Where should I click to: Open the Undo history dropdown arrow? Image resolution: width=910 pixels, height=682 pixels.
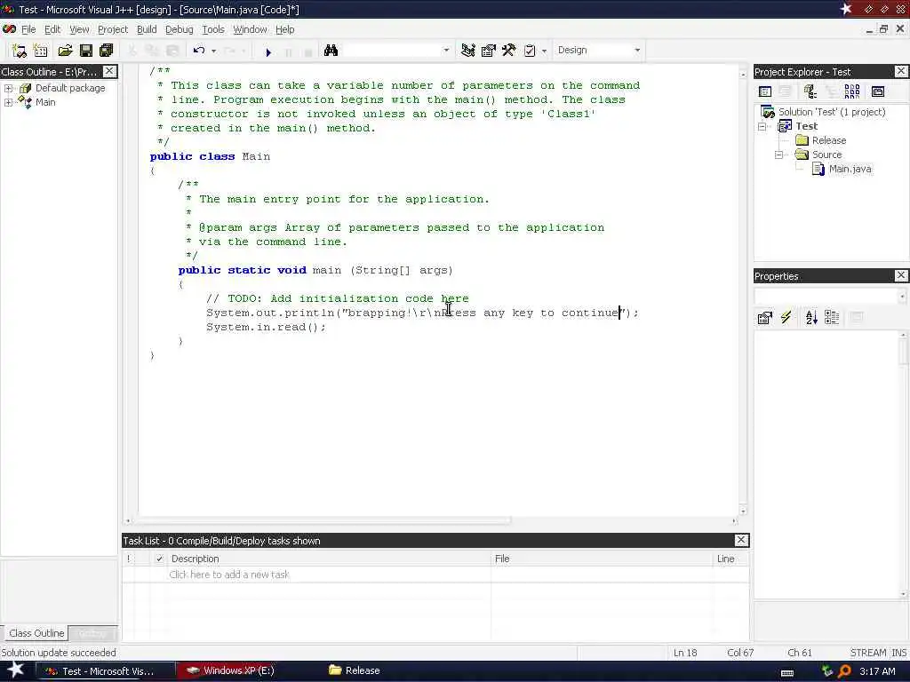point(213,51)
